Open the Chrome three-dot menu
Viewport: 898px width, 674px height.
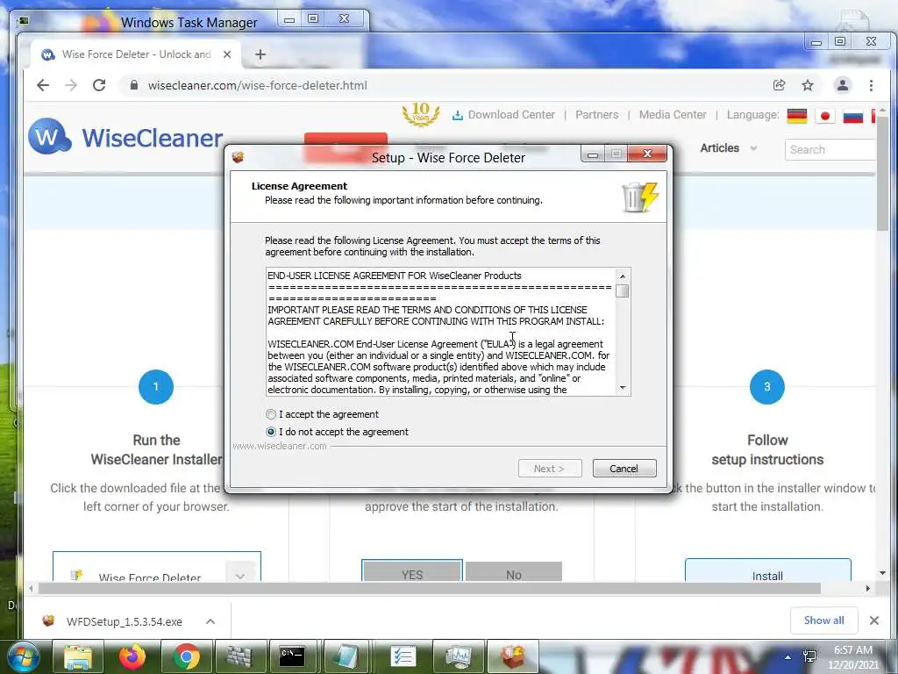click(x=871, y=85)
